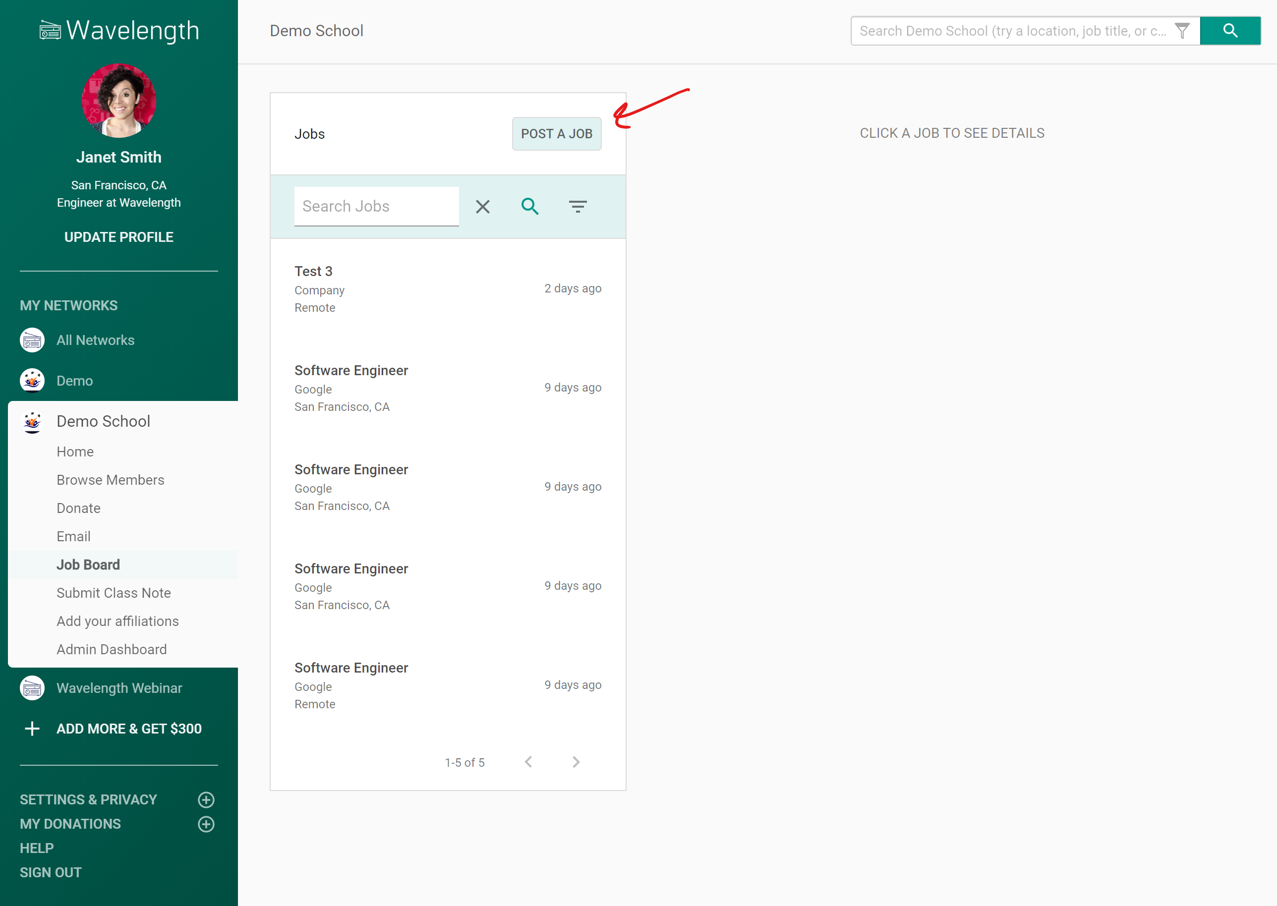Open the jobs filter list icon
The height and width of the screenshot is (906, 1277).
coord(578,207)
